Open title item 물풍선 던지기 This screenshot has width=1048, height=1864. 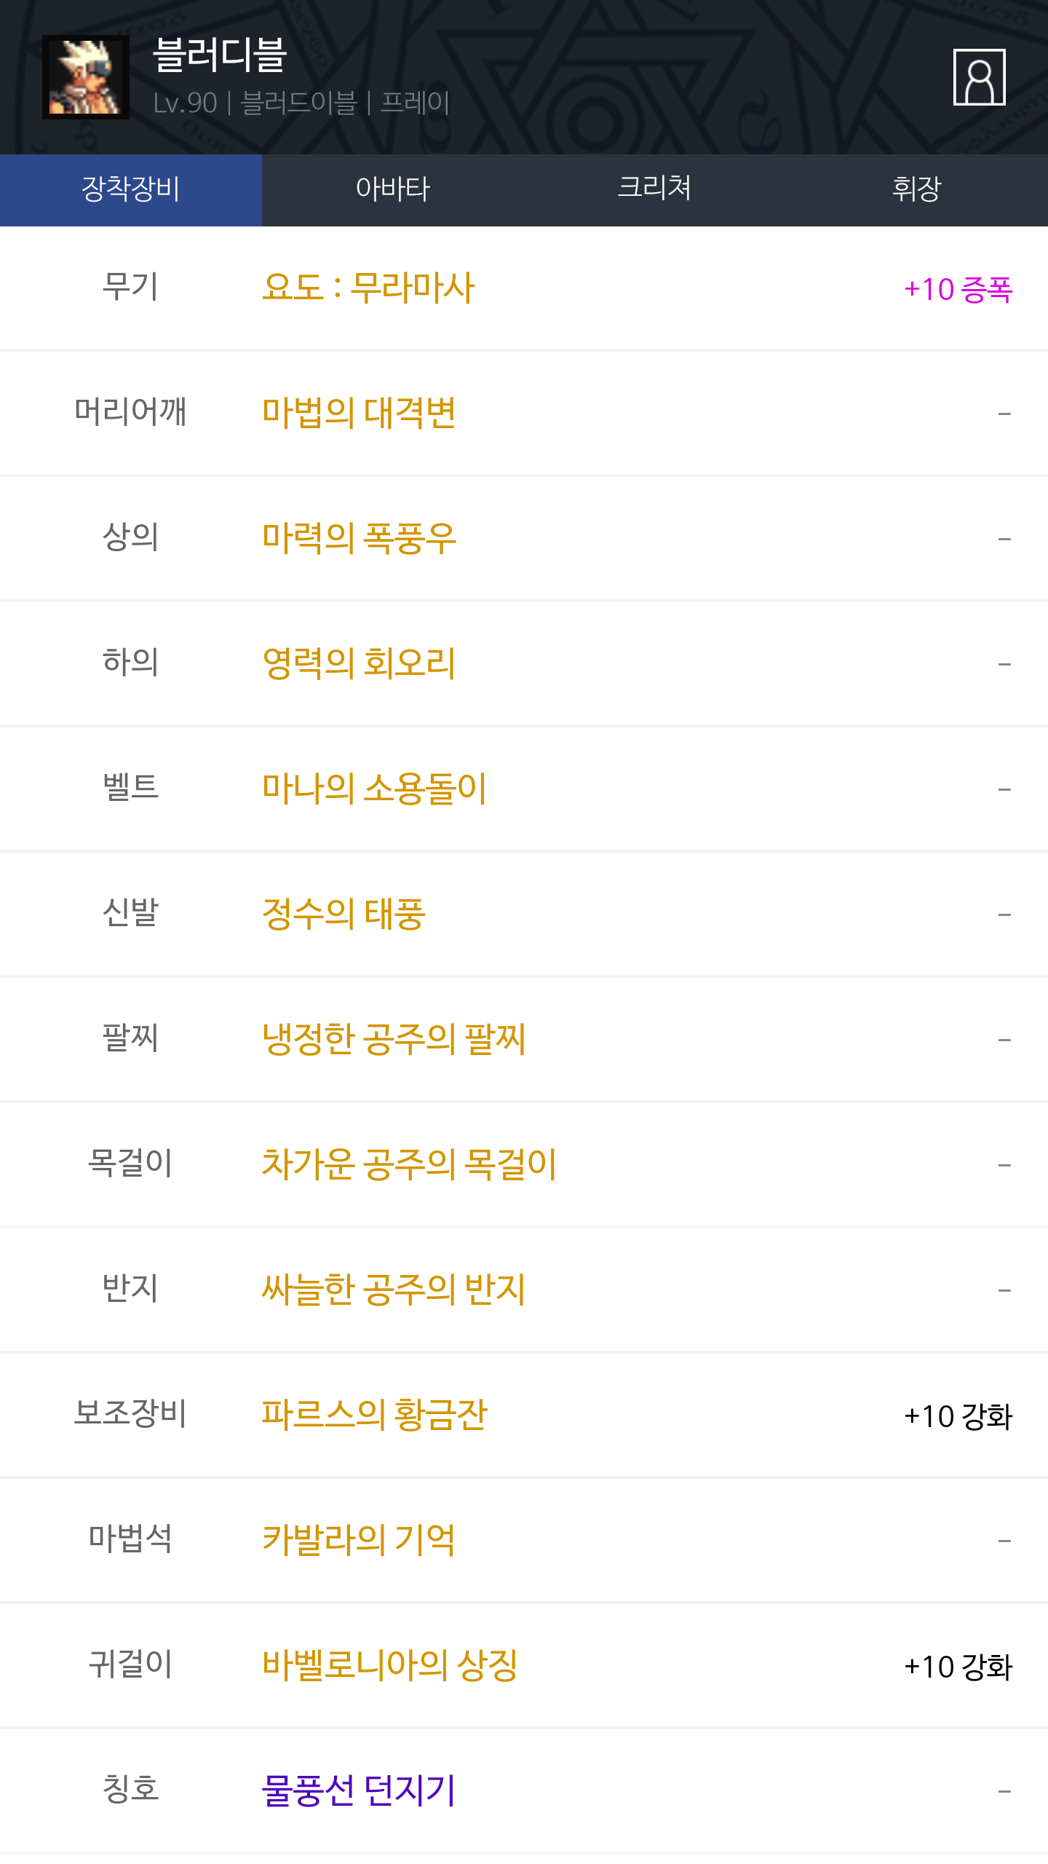(359, 1791)
